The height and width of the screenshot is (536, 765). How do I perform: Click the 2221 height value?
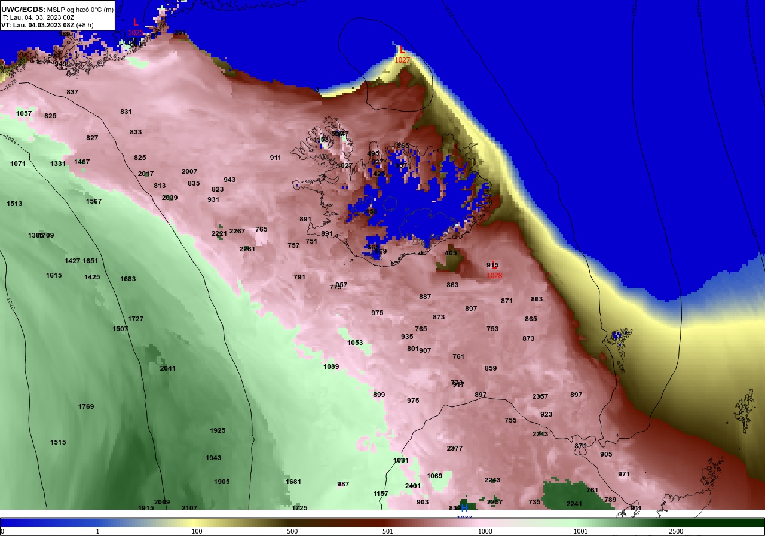coord(219,233)
